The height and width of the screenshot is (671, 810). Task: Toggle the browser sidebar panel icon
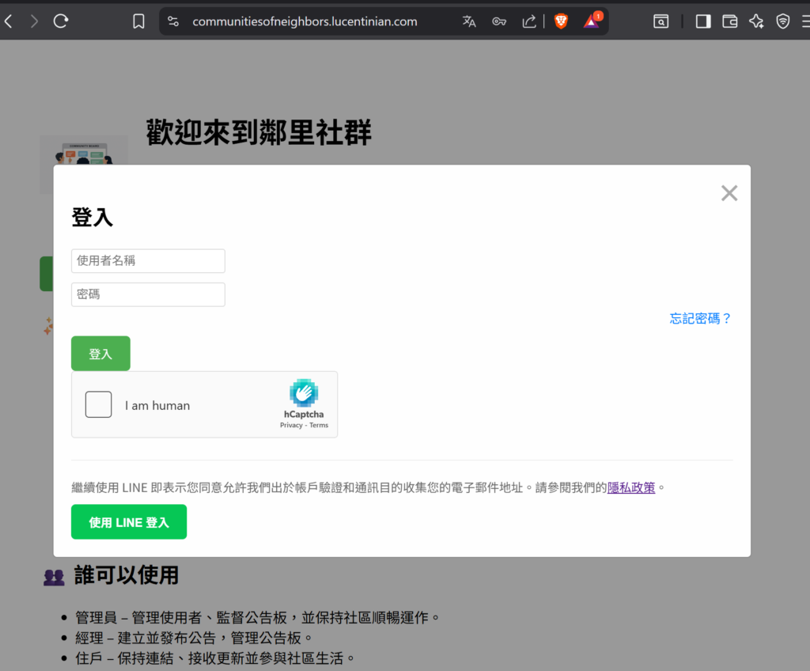702,21
